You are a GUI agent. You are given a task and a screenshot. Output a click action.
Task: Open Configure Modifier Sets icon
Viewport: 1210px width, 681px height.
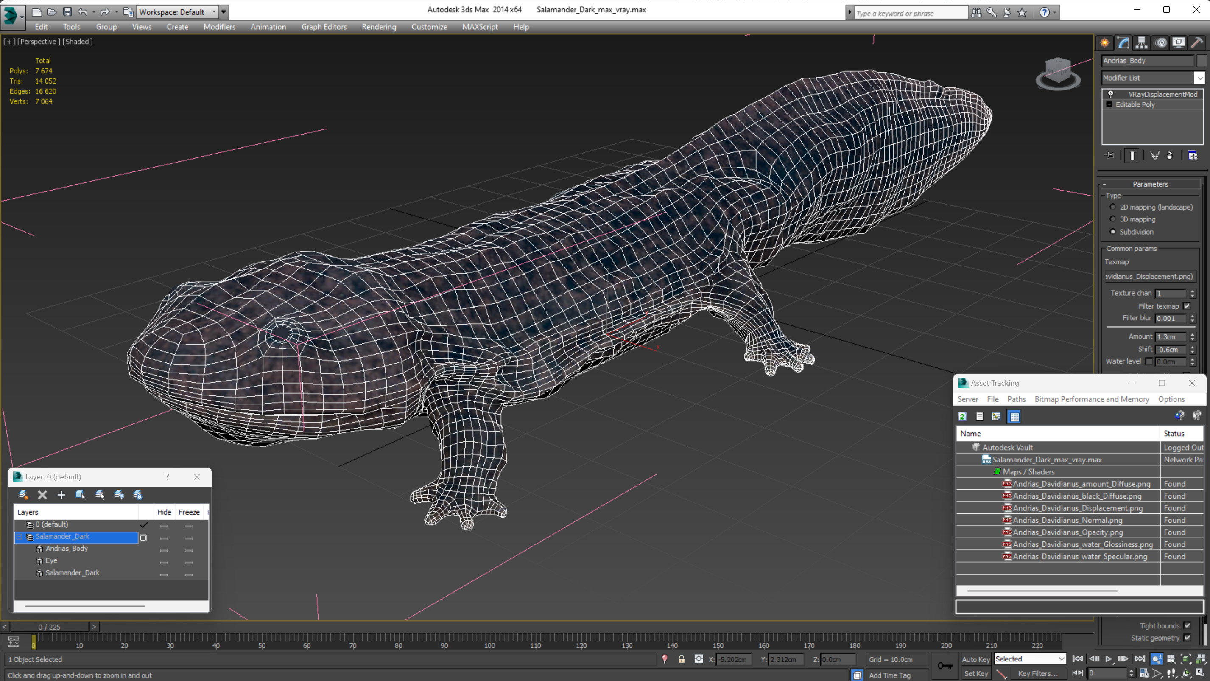point(1192,155)
